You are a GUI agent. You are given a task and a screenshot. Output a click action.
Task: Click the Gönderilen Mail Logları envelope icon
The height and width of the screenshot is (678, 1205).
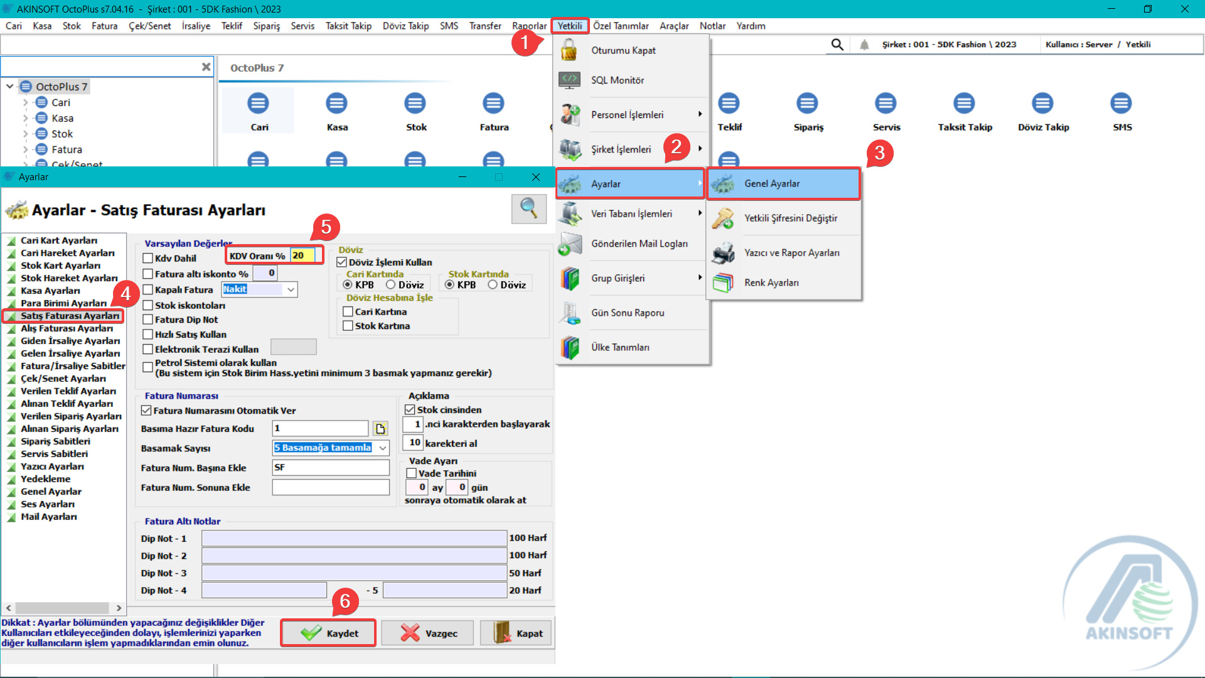[x=569, y=244]
